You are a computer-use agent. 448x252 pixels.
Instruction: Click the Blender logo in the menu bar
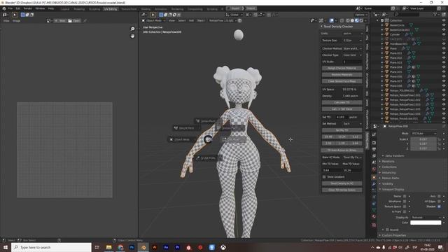tap(4, 8)
